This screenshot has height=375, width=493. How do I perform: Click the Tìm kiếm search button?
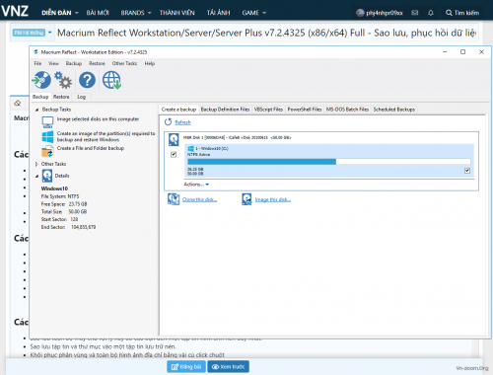[x=462, y=13]
